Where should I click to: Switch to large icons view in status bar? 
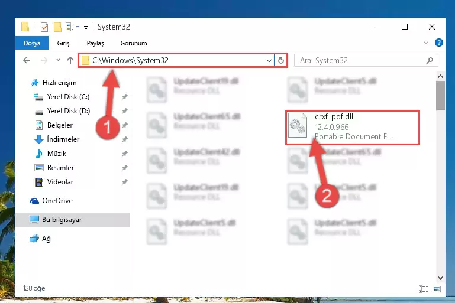click(437, 289)
